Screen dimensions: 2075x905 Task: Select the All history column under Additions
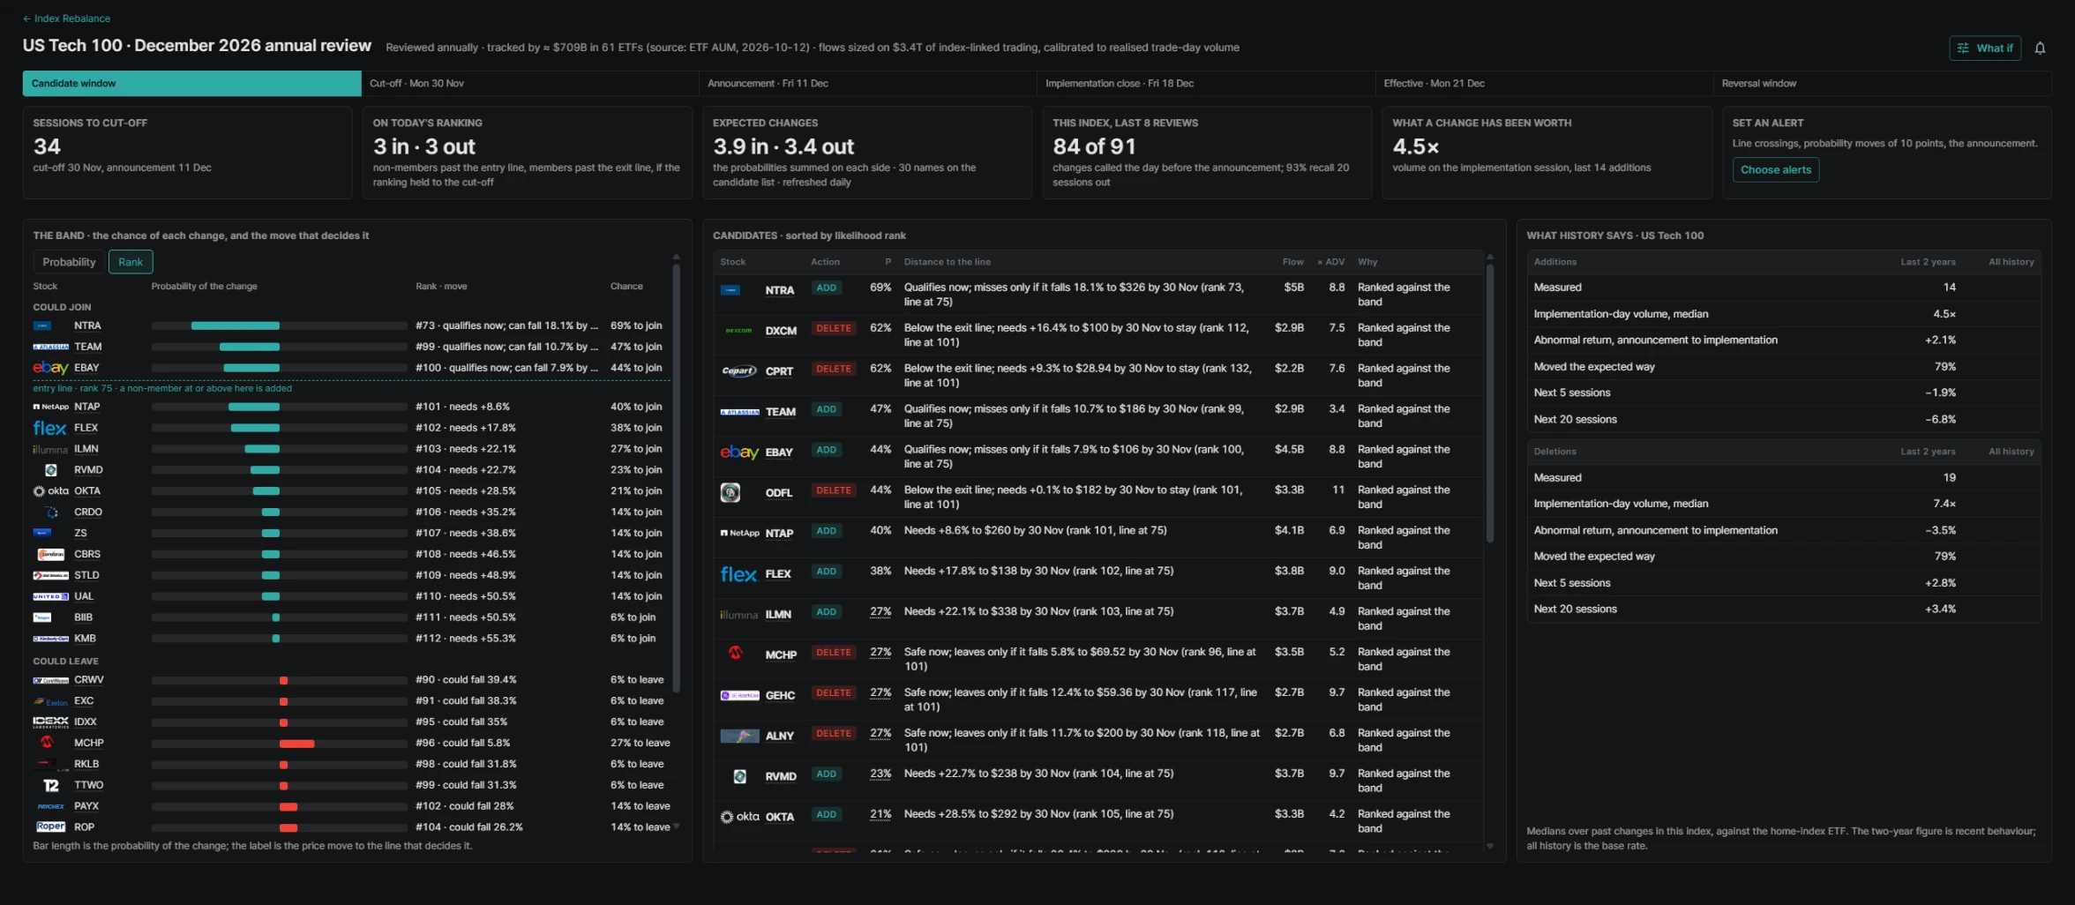pos(2011,262)
